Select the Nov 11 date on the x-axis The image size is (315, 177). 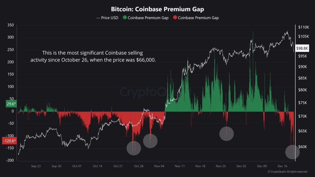coord(180,166)
